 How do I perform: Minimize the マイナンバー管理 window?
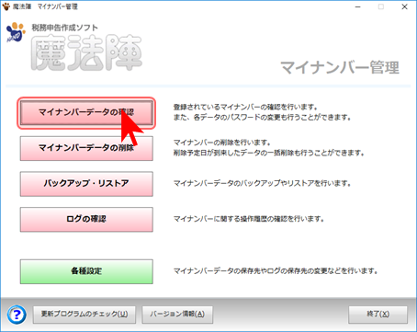point(357,6)
